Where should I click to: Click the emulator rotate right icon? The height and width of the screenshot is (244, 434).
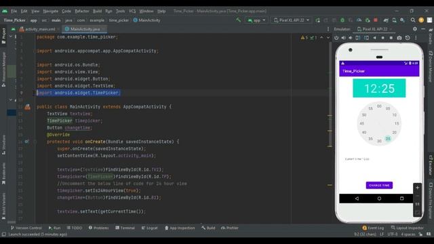pos(366,38)
